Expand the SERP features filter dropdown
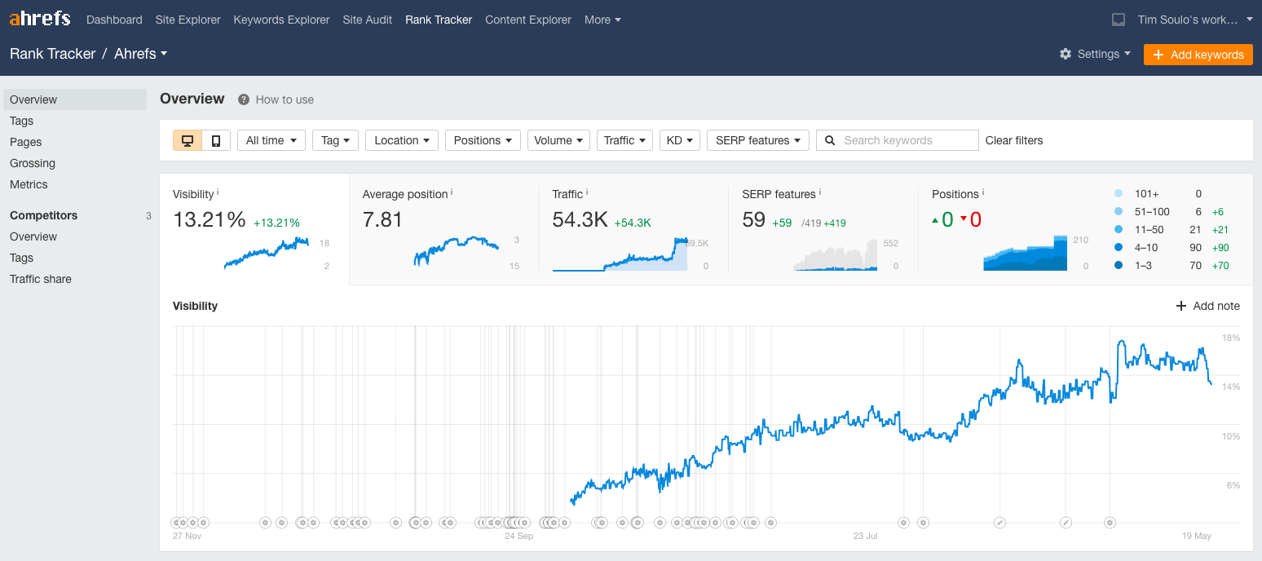 coord(758,140)
